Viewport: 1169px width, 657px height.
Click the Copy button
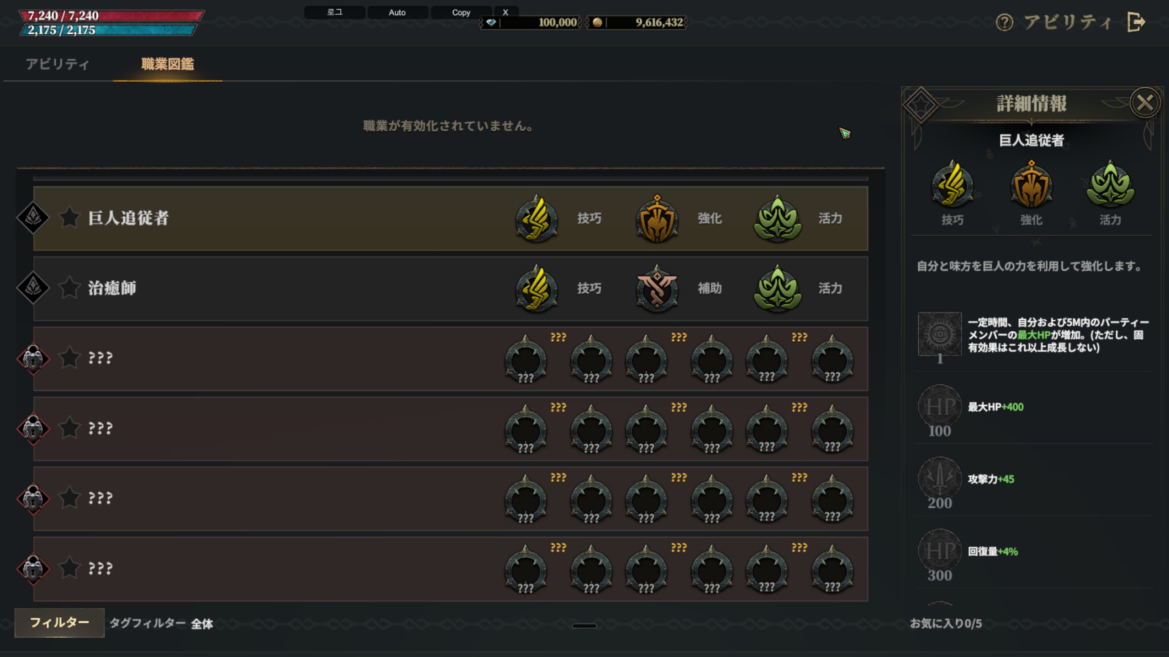(x=461, y=12)
